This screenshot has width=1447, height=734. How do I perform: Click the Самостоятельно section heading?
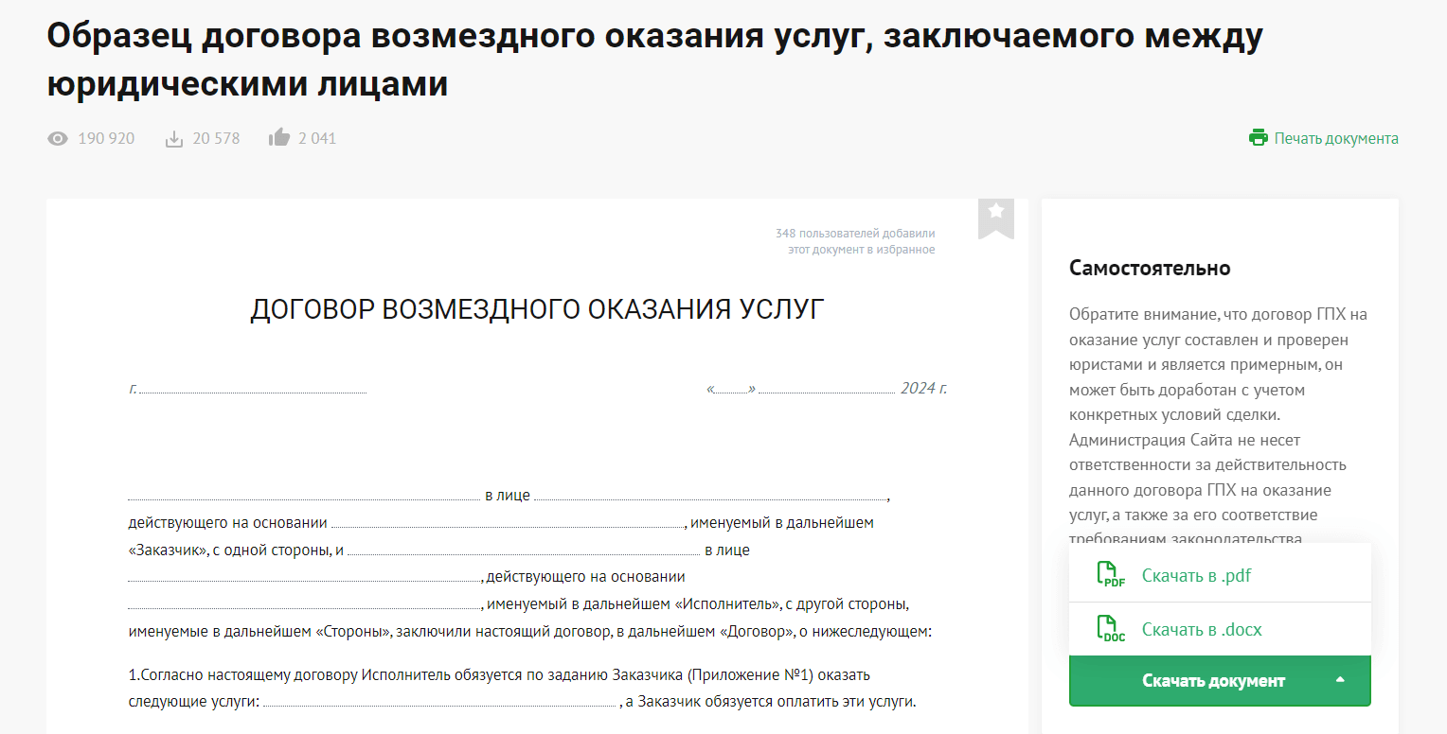point(1150,268)
